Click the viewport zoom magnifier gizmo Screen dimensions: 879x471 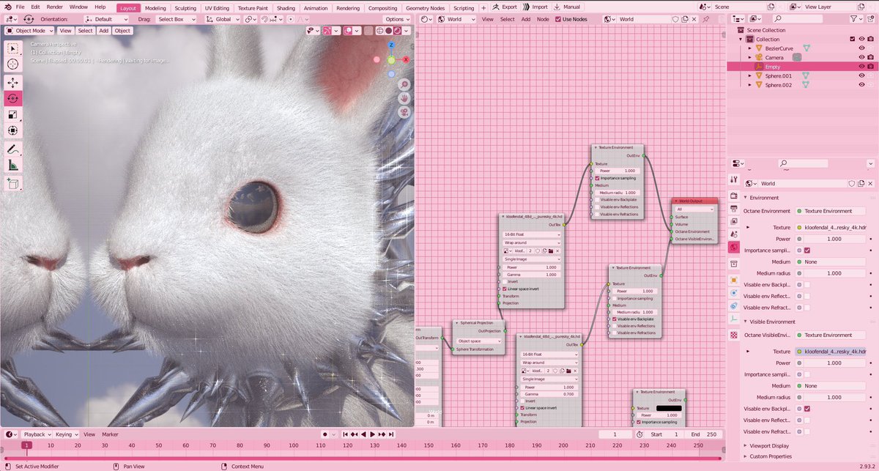[404, 84]
